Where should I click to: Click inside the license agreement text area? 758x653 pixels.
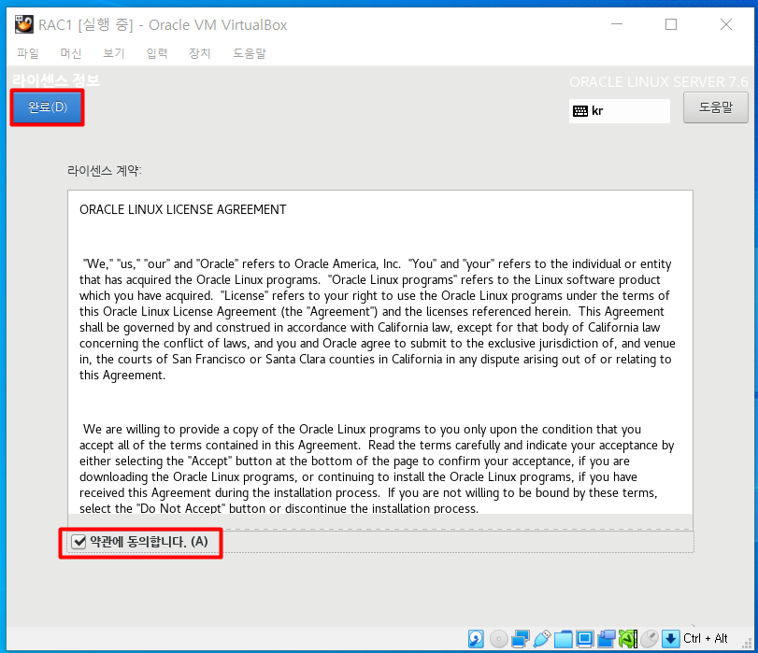click(x=380, y=352)
